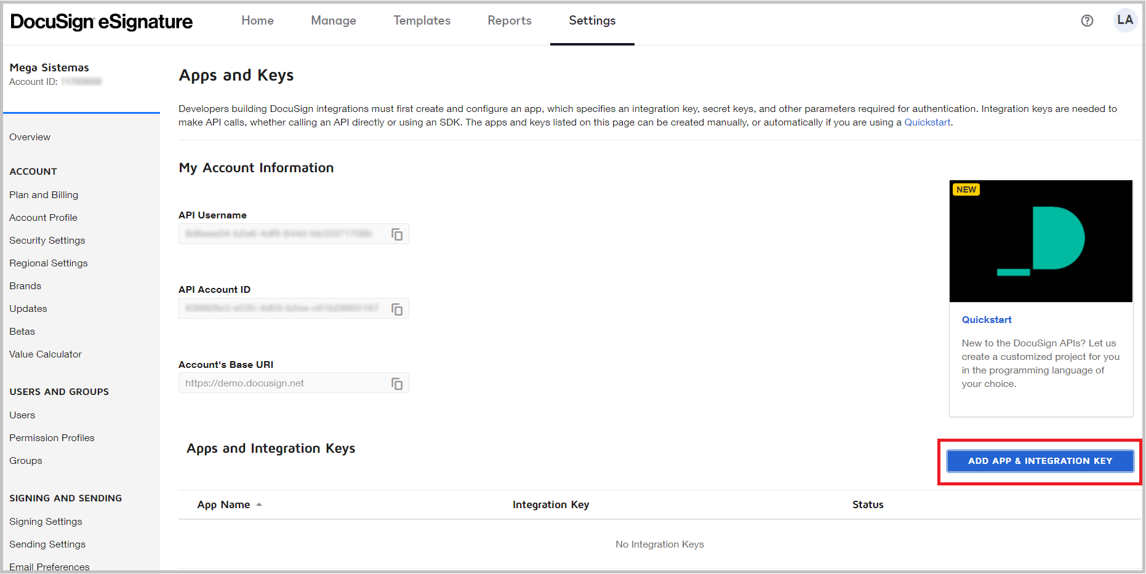Sort the table by App Name arrow

pyautogui.click(x=259, y=504)
